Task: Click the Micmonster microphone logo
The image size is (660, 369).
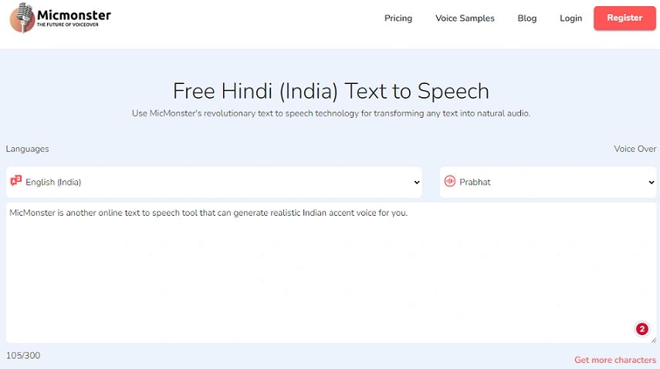Action: (x=22, y=18)
